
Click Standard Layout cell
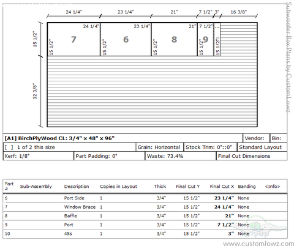point(262,147)
